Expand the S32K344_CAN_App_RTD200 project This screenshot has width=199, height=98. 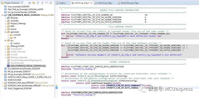pos(3,83)
